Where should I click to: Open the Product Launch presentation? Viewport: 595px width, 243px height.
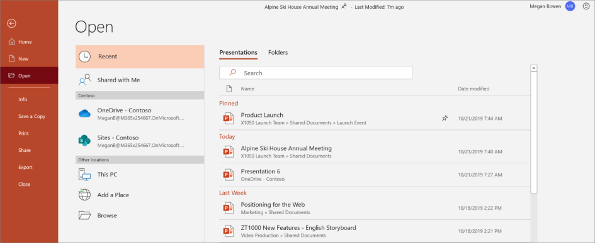coord(375,119)
